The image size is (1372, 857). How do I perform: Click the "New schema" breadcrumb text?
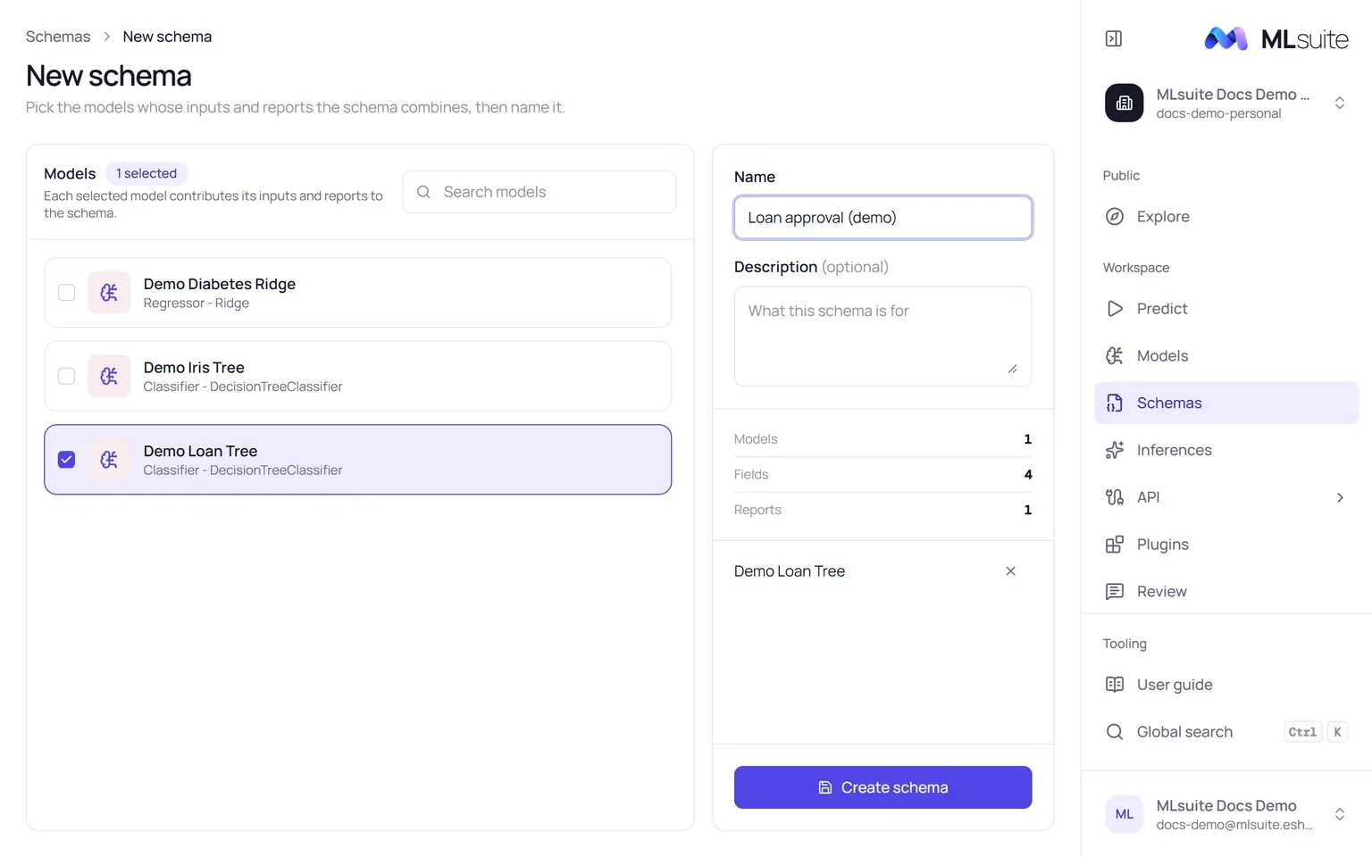[167, 37]
